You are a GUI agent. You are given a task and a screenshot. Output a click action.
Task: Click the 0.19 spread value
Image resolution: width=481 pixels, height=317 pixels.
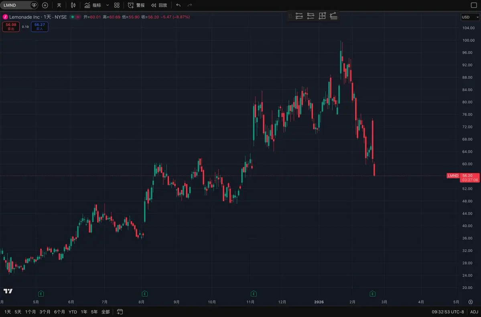tap(25, 27)
